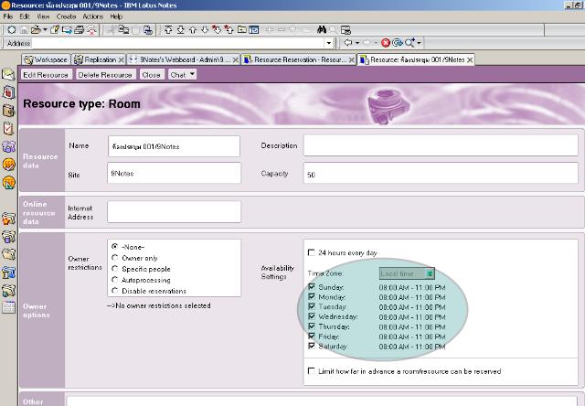
Task: Click the next unread red-star toolbar icon
Action: tap(217, 30)
